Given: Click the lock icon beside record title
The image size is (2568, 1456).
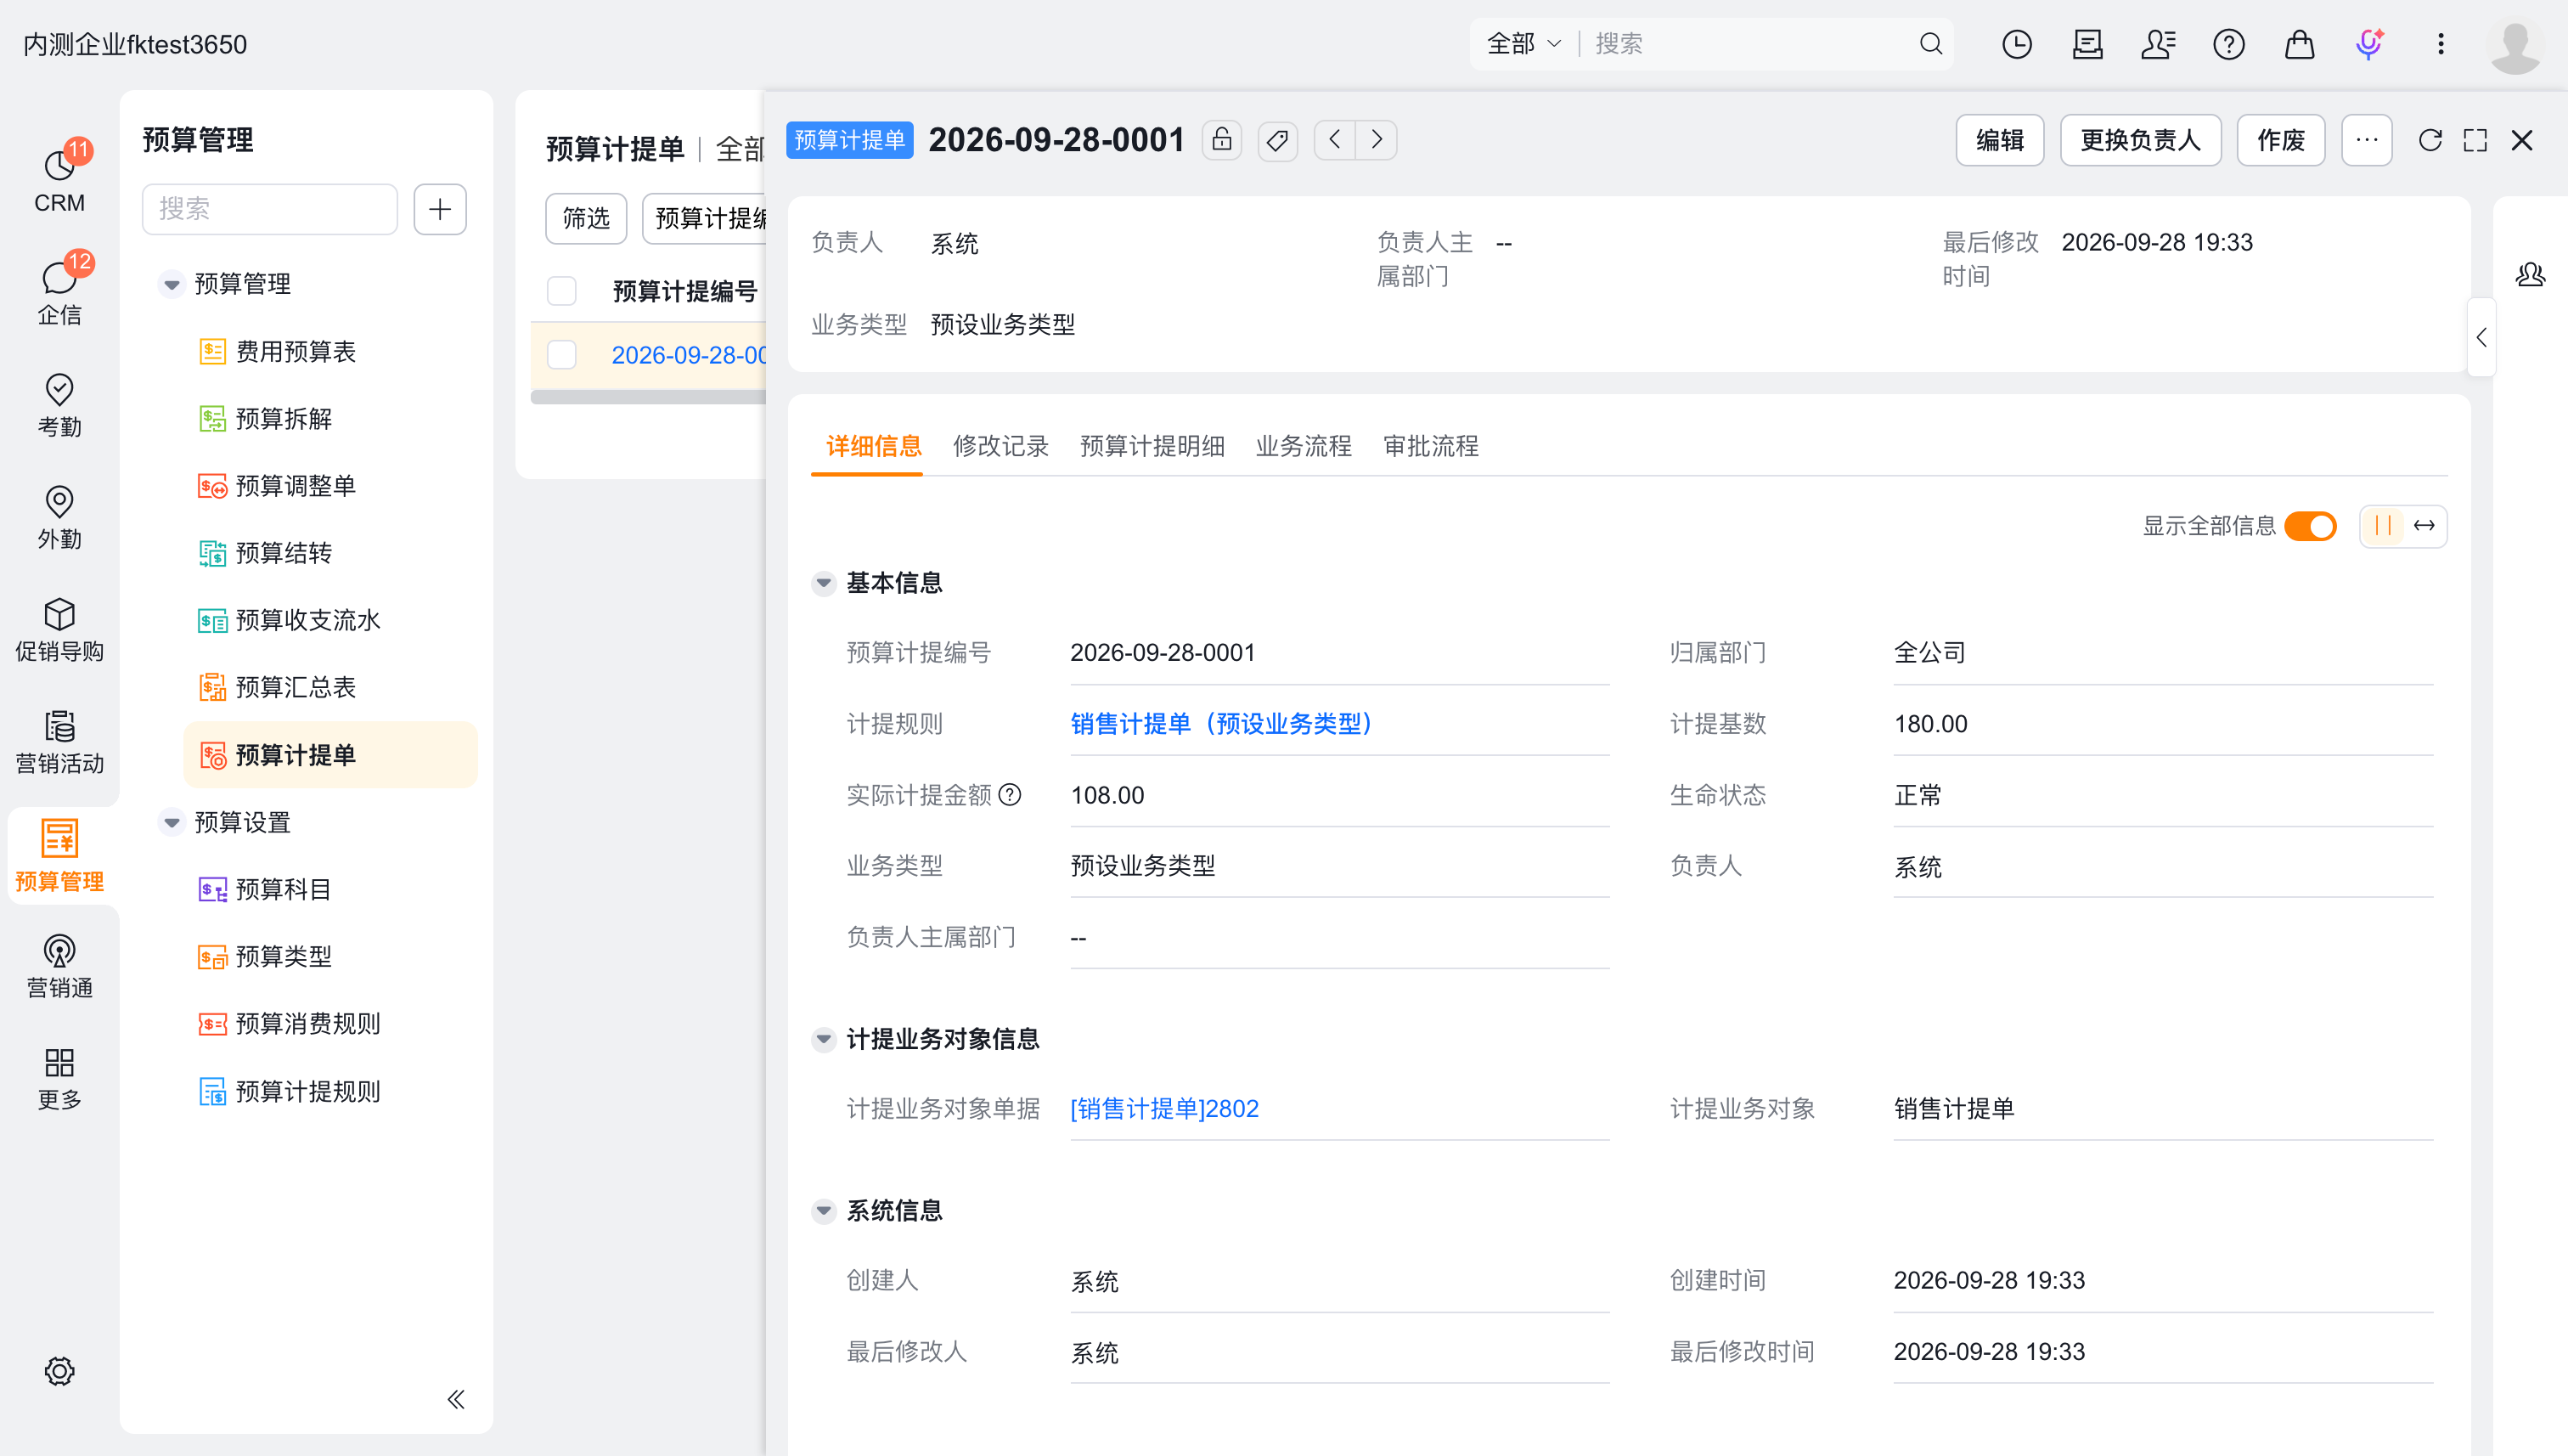Looking at the screenshot, I should point(1221,140).
